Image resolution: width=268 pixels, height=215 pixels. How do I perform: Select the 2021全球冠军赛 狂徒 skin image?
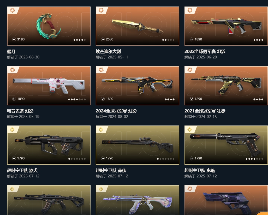[226, 86]
